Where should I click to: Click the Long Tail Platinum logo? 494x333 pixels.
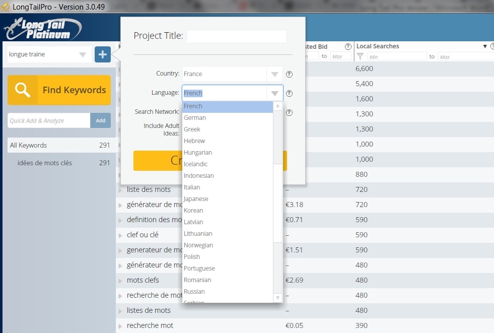(x=43, y=29)
